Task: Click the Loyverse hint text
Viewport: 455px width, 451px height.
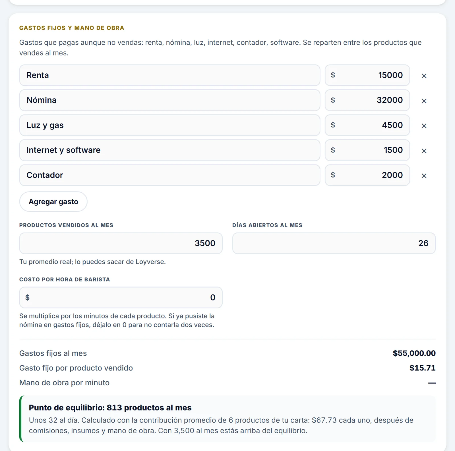Action: click(92, 262)
